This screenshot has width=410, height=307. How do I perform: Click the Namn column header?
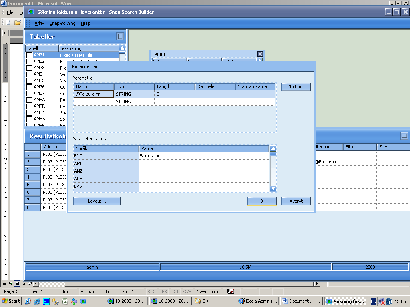click(94, 86)
